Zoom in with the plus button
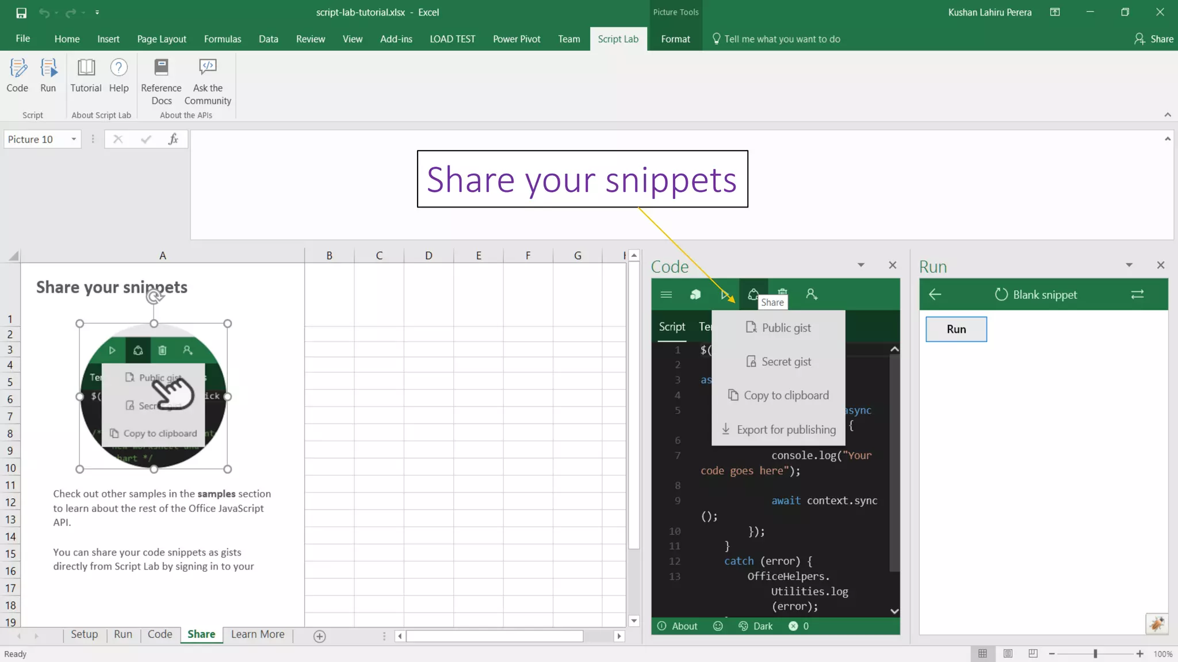Viewport: 1178px width, 662px height. [x=1139, y=653]
